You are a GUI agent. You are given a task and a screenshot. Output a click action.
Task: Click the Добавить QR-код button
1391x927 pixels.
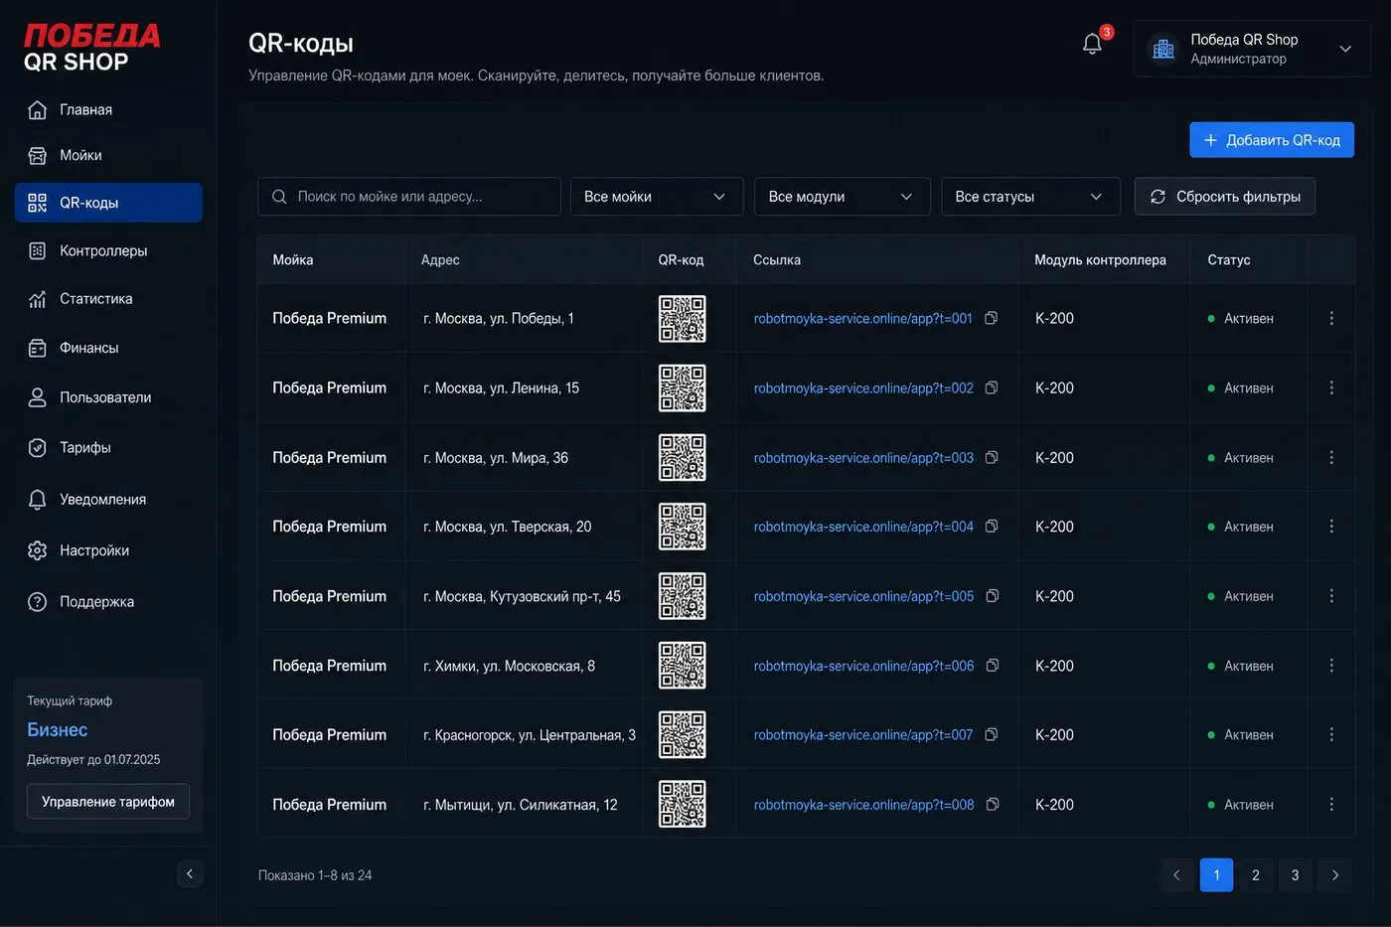tap(1272, 140)
